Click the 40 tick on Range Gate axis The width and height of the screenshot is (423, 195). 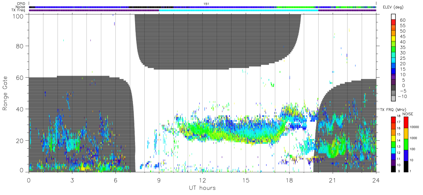pyautogui.click(x=20, y=109)
